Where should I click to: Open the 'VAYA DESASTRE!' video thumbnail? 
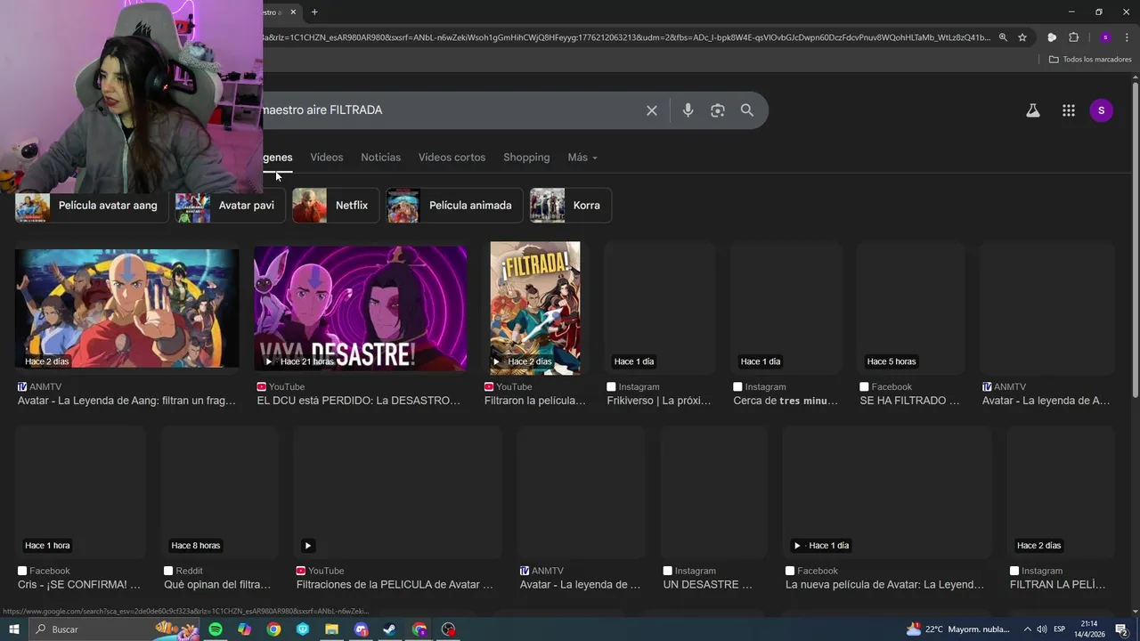[360, 308]
